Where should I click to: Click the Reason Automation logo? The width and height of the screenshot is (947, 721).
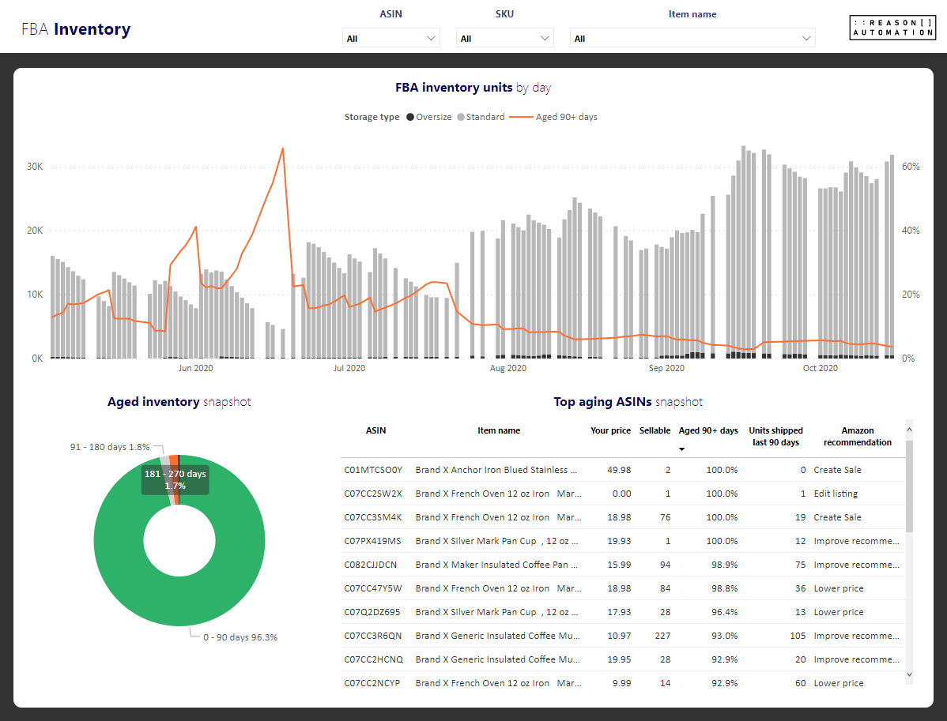pos(892,26)
